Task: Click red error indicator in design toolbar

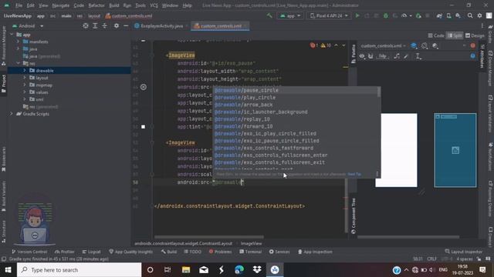Action: (472, 46)
